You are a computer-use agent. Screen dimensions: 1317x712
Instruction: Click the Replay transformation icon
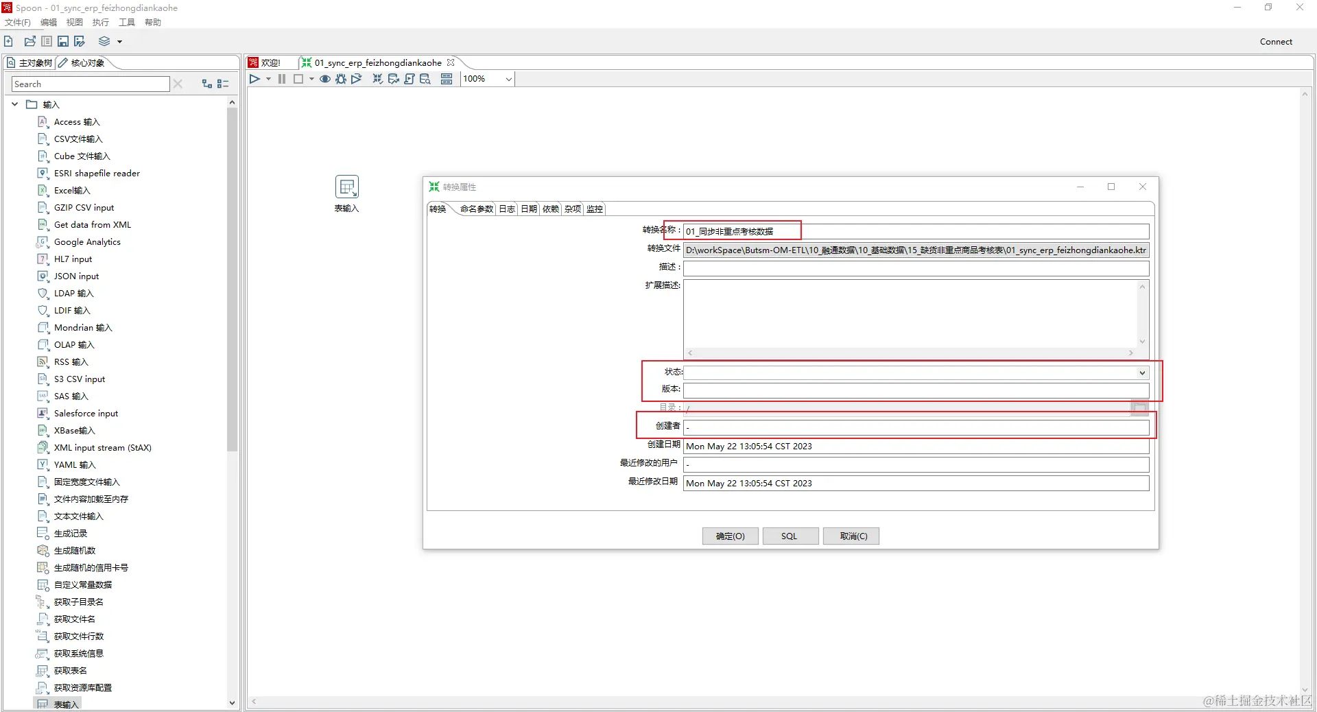357,79
